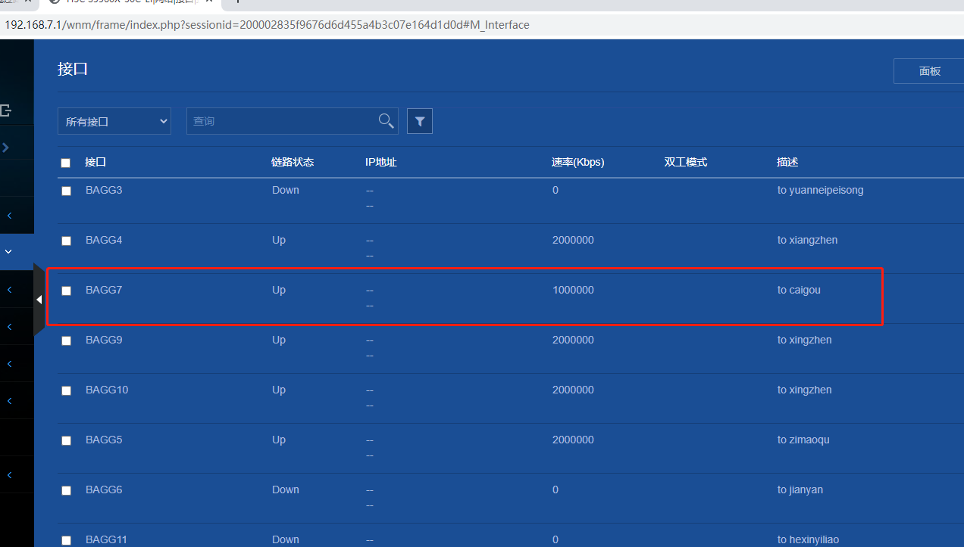Click the 1000000 rate value for BAGG7
964x547 pixels.
click(573, 290)
